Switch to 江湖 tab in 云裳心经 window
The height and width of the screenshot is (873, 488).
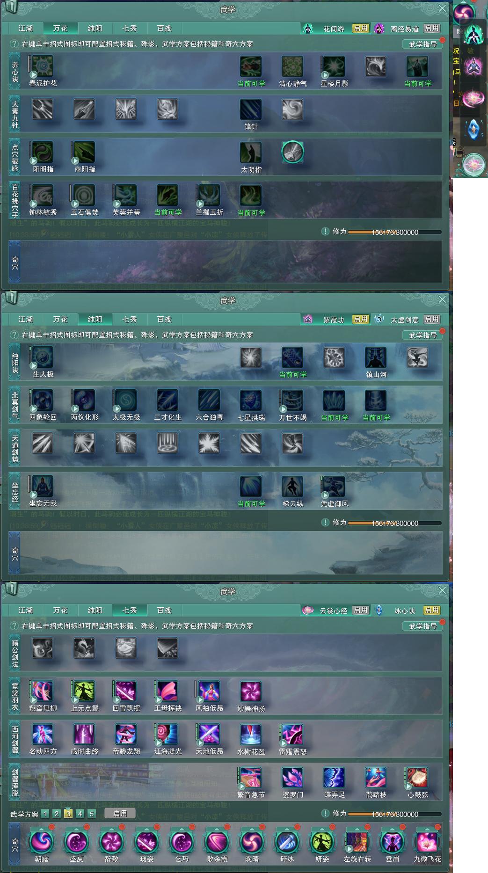click(x=26, y=610)
